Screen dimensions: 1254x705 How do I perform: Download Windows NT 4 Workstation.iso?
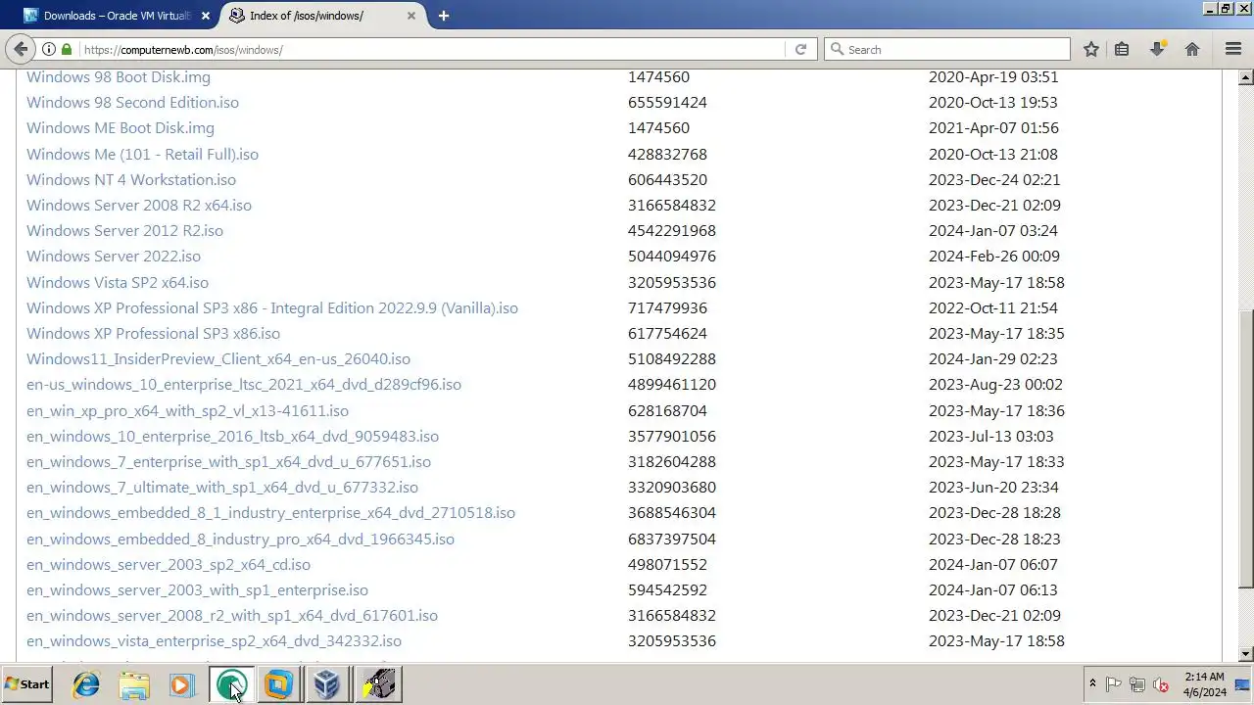[x=131, y=179]
